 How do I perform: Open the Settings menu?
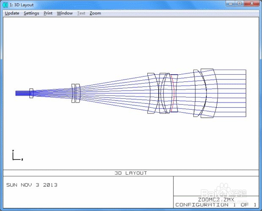pyautogui.click(x=31, y=13)
